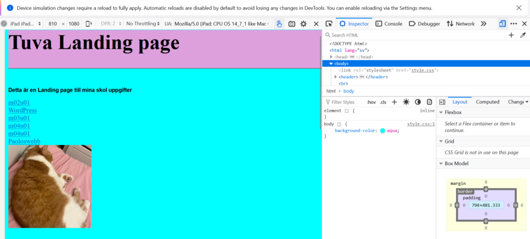Add a new style rule
The height and width of the screenshot is (239, 530).
click(394, 102)
